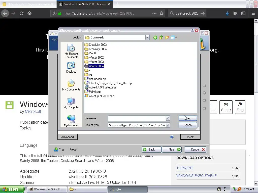The width and height of the screenshot is (258, 193).
Task: Switch to folder s taskbar button
Action: [87, 189]
